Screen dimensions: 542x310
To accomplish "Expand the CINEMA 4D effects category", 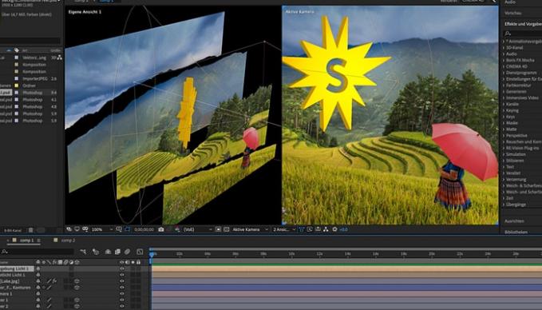I will pos(504,66).
